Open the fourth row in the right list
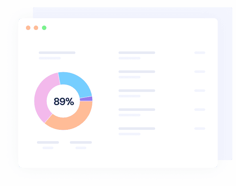The image size is (236, 186). click(137, 110)
